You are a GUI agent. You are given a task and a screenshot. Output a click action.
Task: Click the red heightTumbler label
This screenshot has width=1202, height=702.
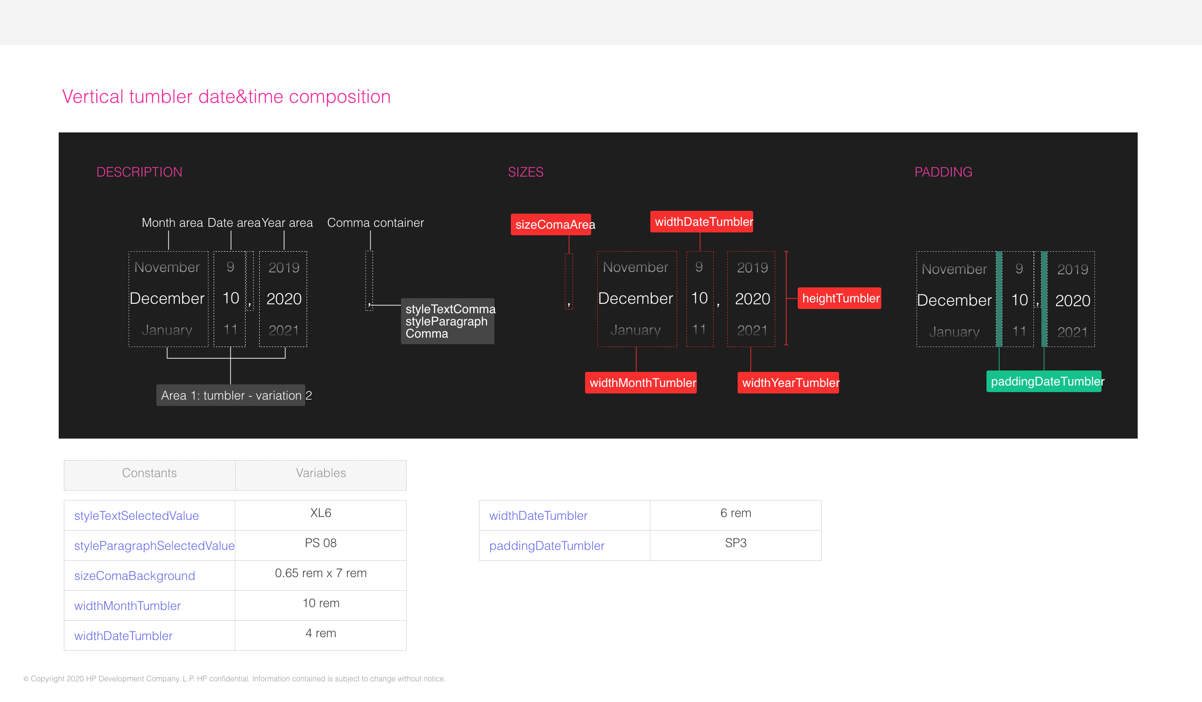click(840, 298)
